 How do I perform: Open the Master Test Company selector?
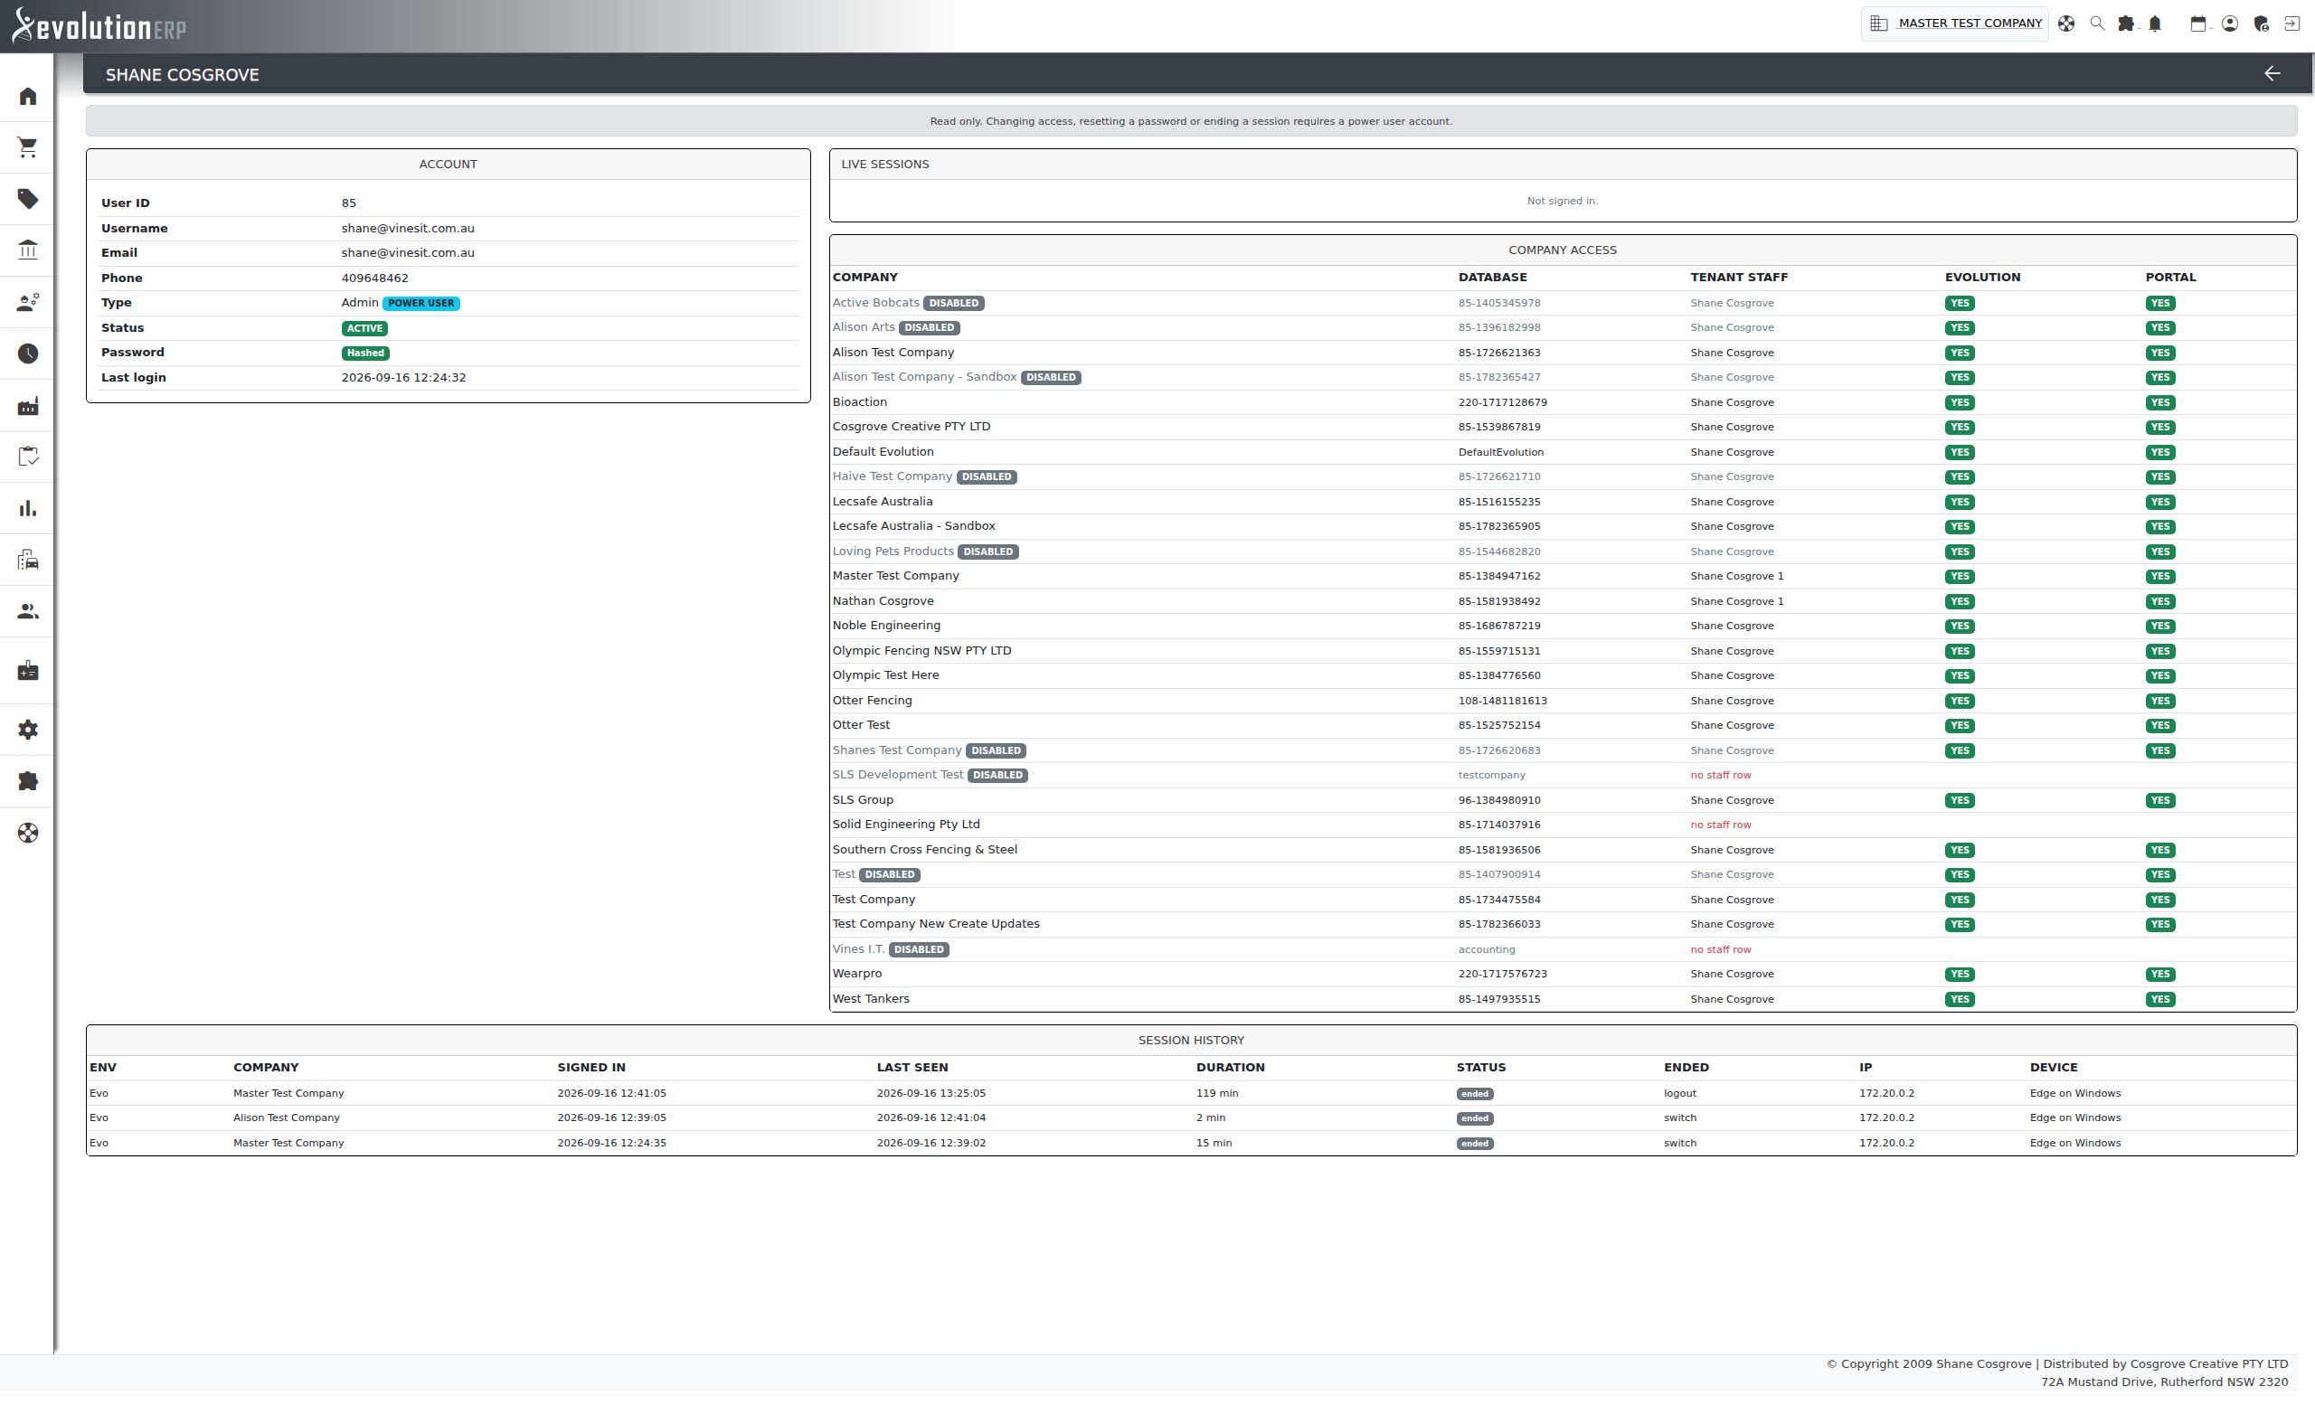(x=1954, y=24)
